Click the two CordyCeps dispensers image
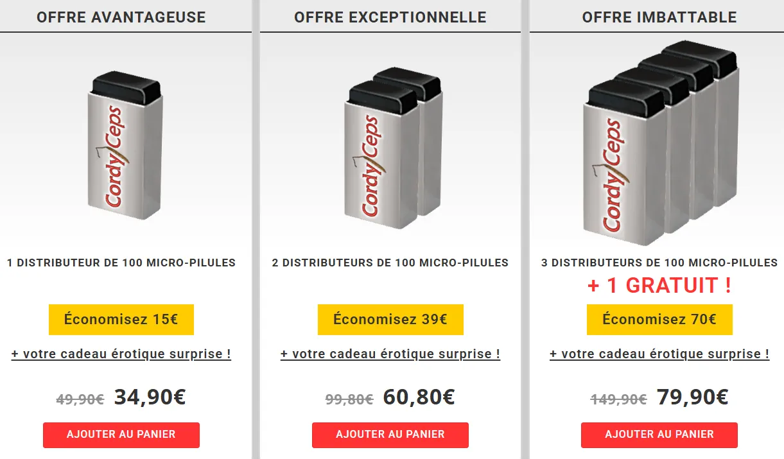The image size is (784, 459). 393,149
